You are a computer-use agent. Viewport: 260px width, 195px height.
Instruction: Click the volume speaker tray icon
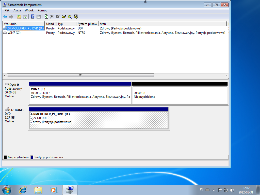(x=232, y=190)
